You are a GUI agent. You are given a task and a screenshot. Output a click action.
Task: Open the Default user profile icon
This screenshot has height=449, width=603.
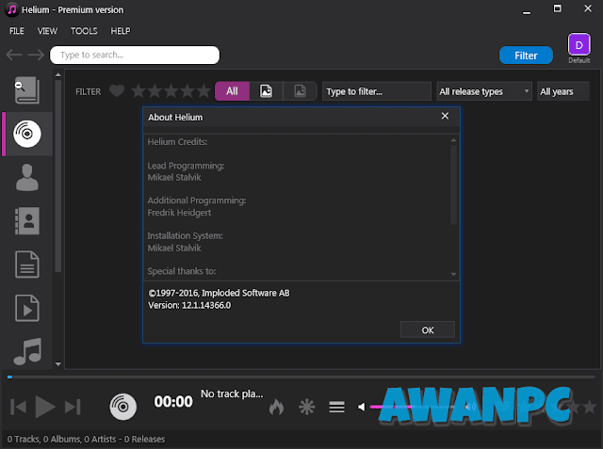(579, 45)
